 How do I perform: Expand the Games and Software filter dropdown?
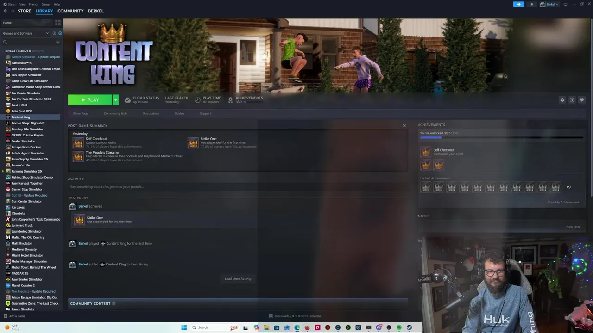25,33
